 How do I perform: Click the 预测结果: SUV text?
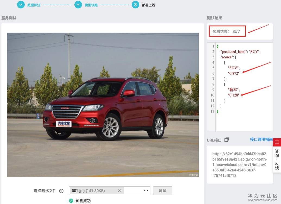(x=226, y=31)
